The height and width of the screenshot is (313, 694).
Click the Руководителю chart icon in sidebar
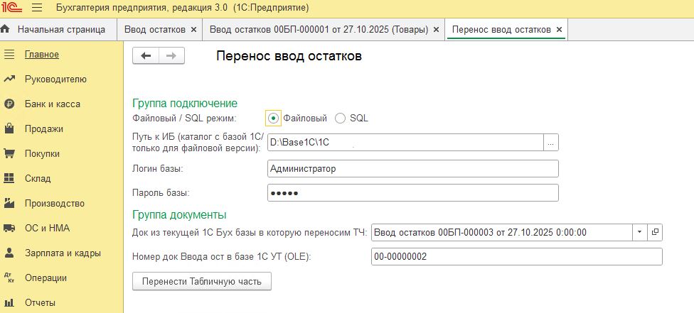(9, 79)
